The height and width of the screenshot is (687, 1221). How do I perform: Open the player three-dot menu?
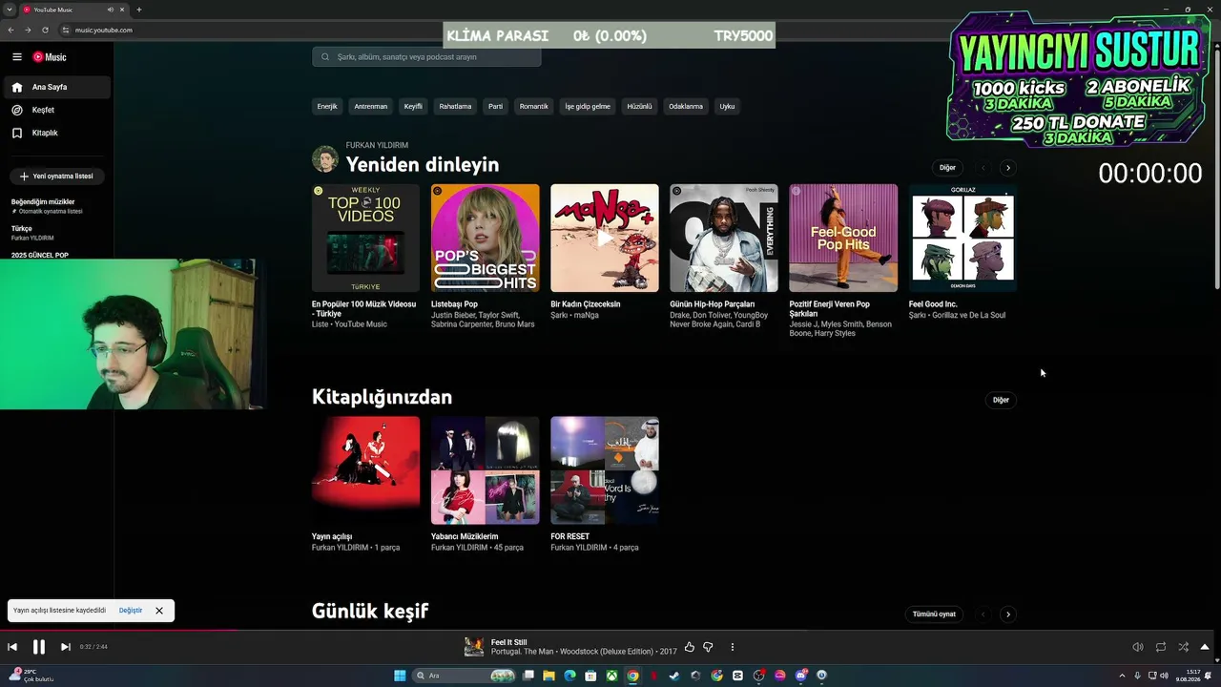tap(733, 647)
